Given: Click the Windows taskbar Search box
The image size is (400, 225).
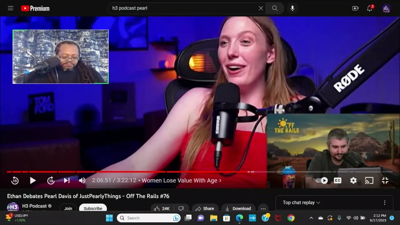Looking at the screenshot, I should click(x=149, y=218).
